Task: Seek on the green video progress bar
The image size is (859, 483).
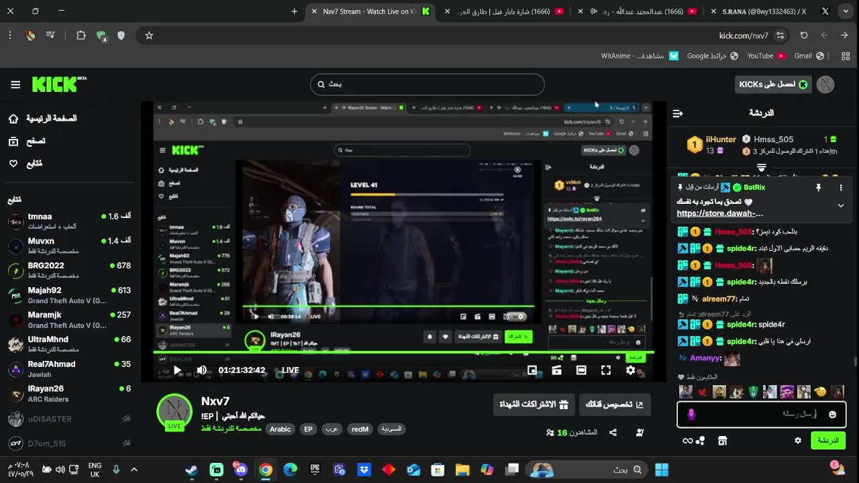Action: click(403, 352)
